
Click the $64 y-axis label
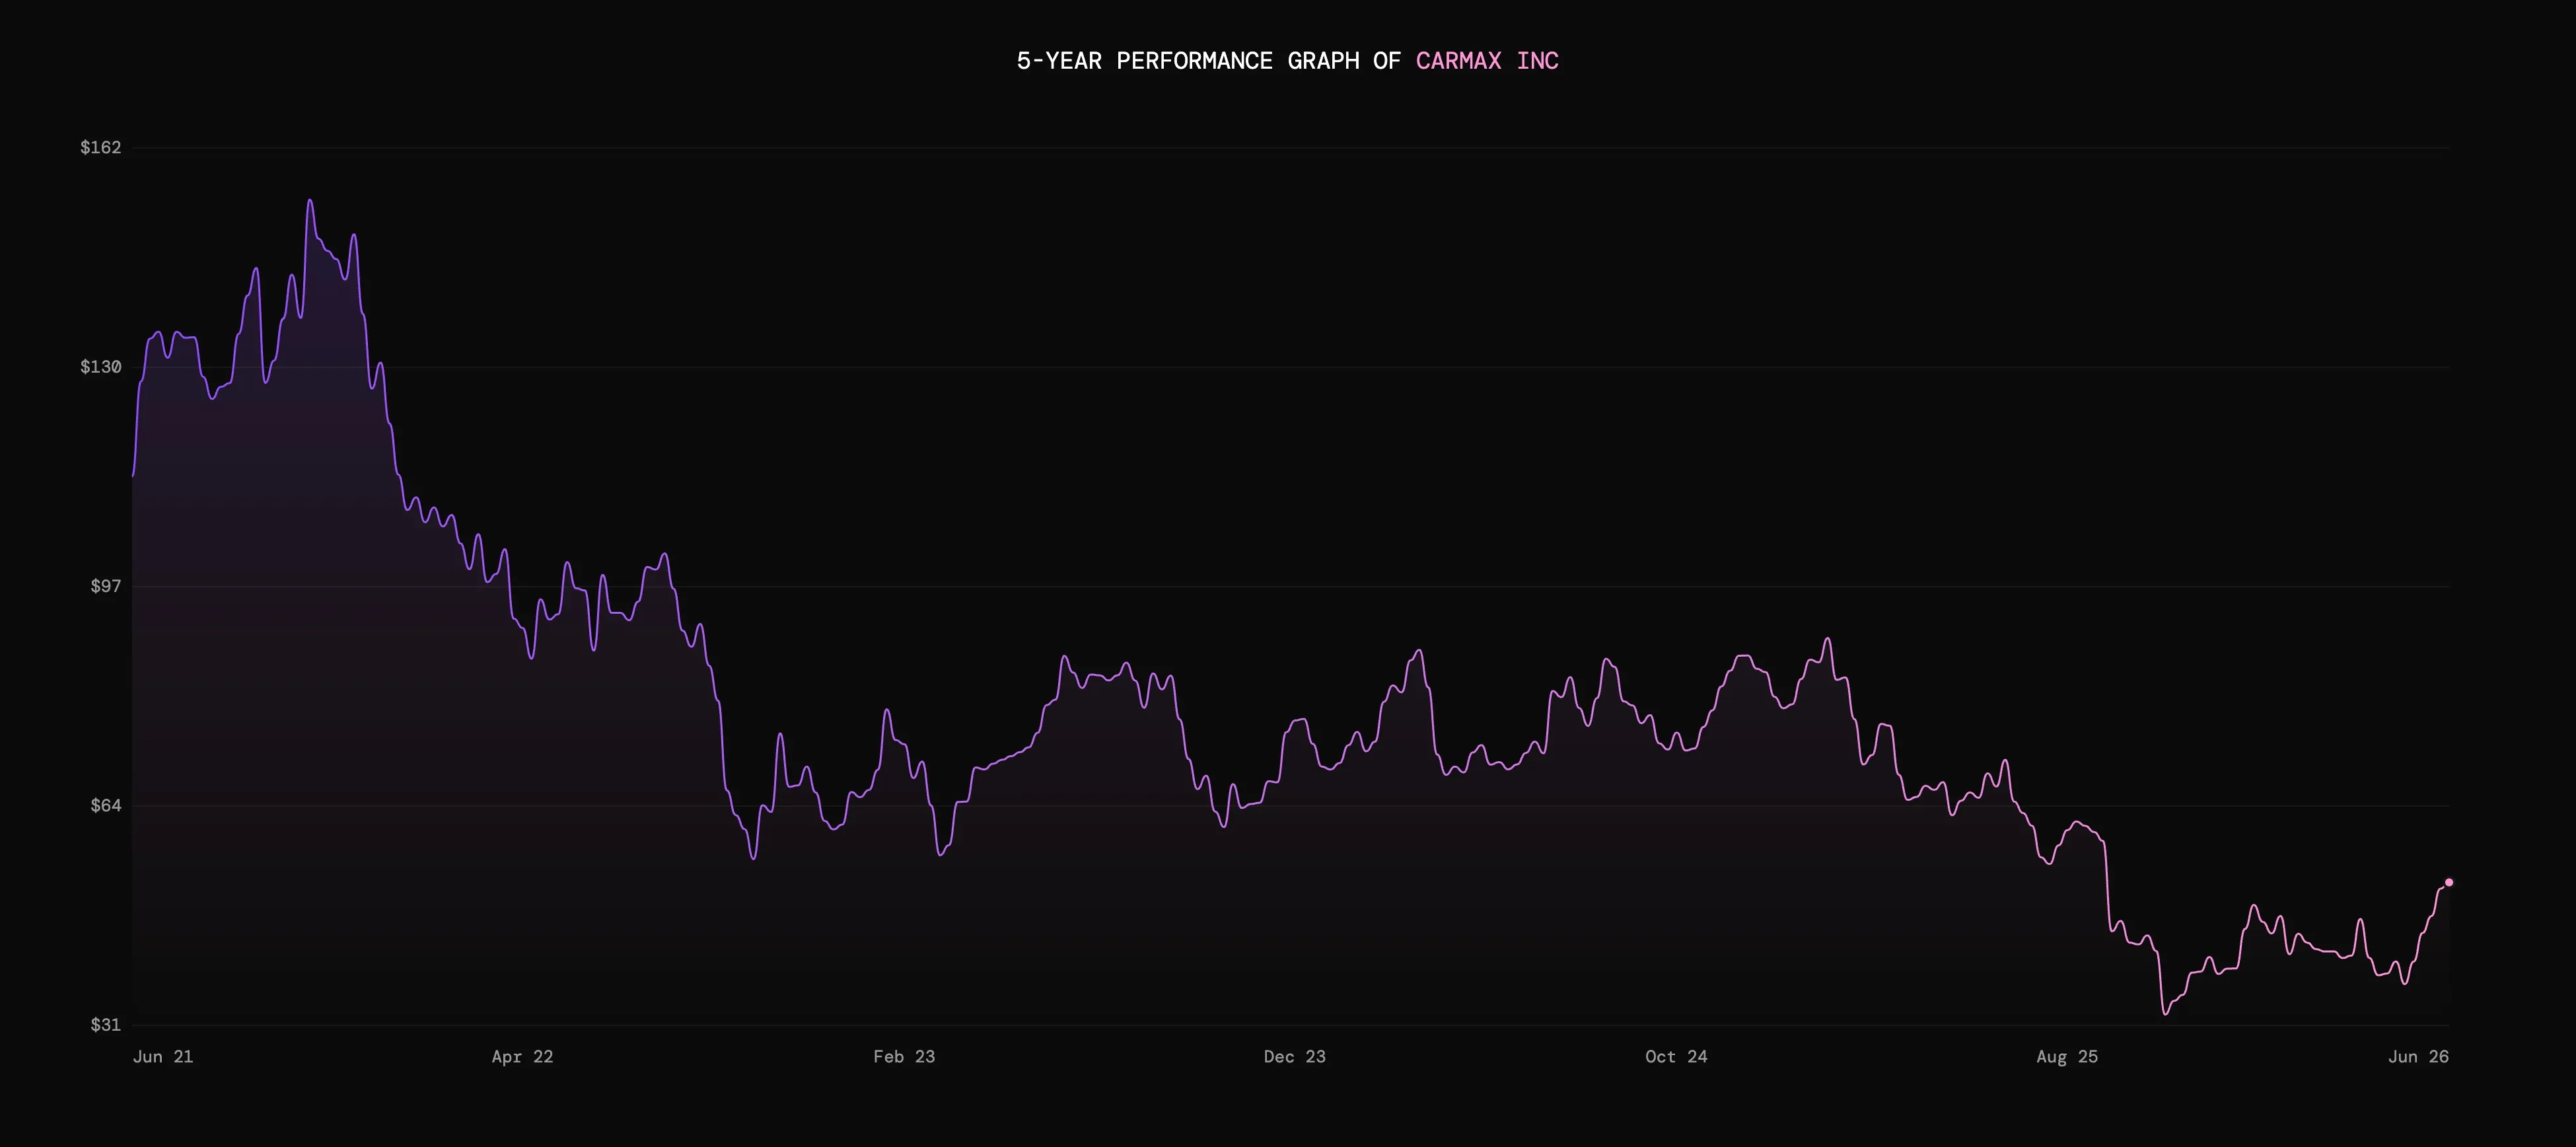[x=105, y=805]
